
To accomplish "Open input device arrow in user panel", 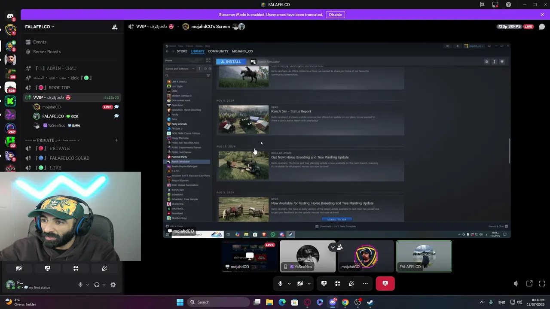I will tap(88, 285).
